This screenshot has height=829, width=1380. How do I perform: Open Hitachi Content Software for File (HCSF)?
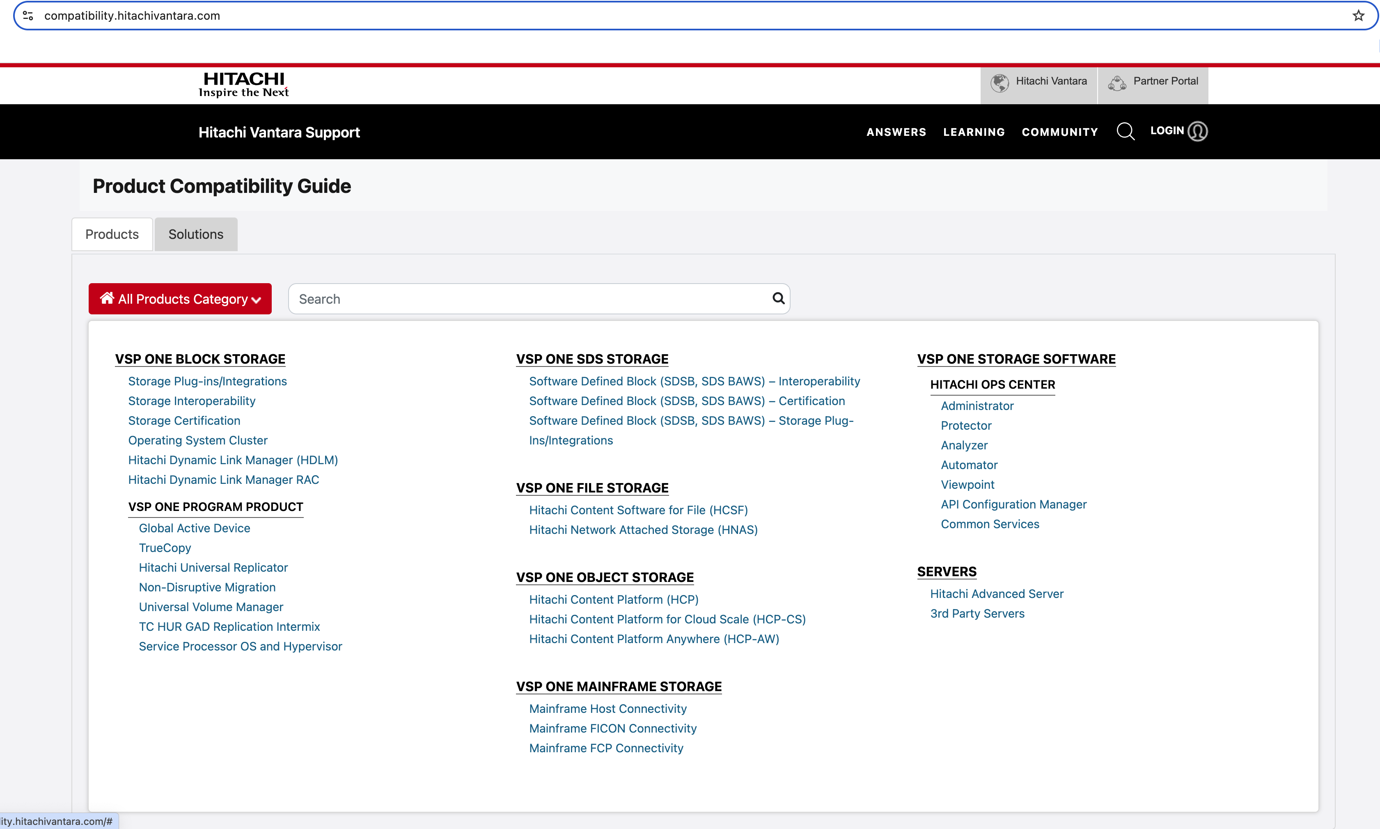point(638,510)
